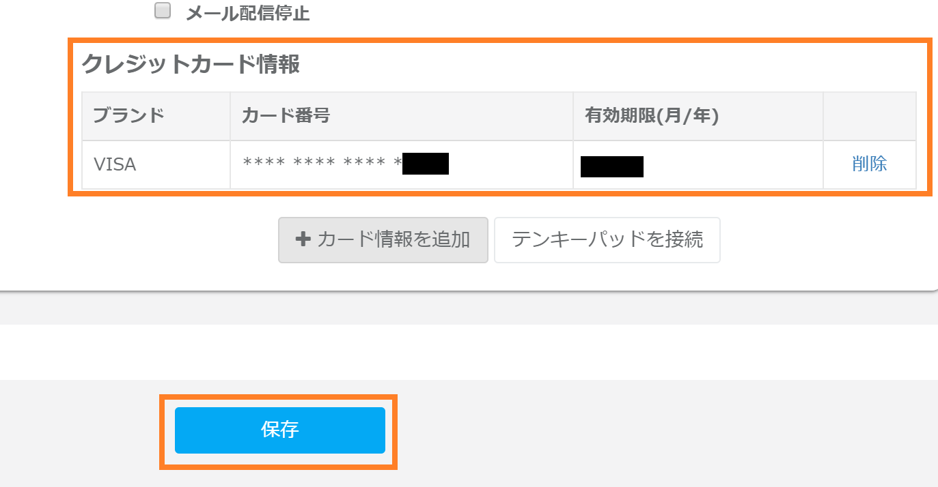Enable the メール配信停止 checkbox

163,11
